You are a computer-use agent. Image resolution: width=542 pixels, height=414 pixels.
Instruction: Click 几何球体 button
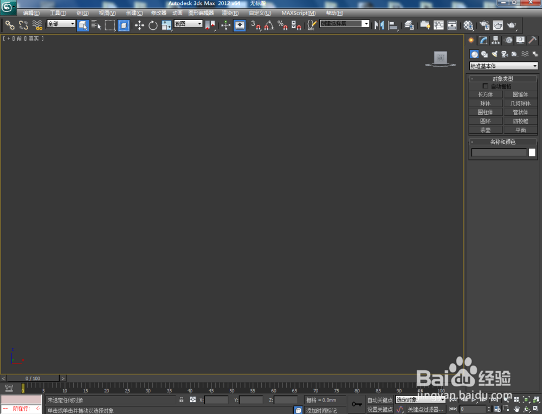(x=520, y=104)
